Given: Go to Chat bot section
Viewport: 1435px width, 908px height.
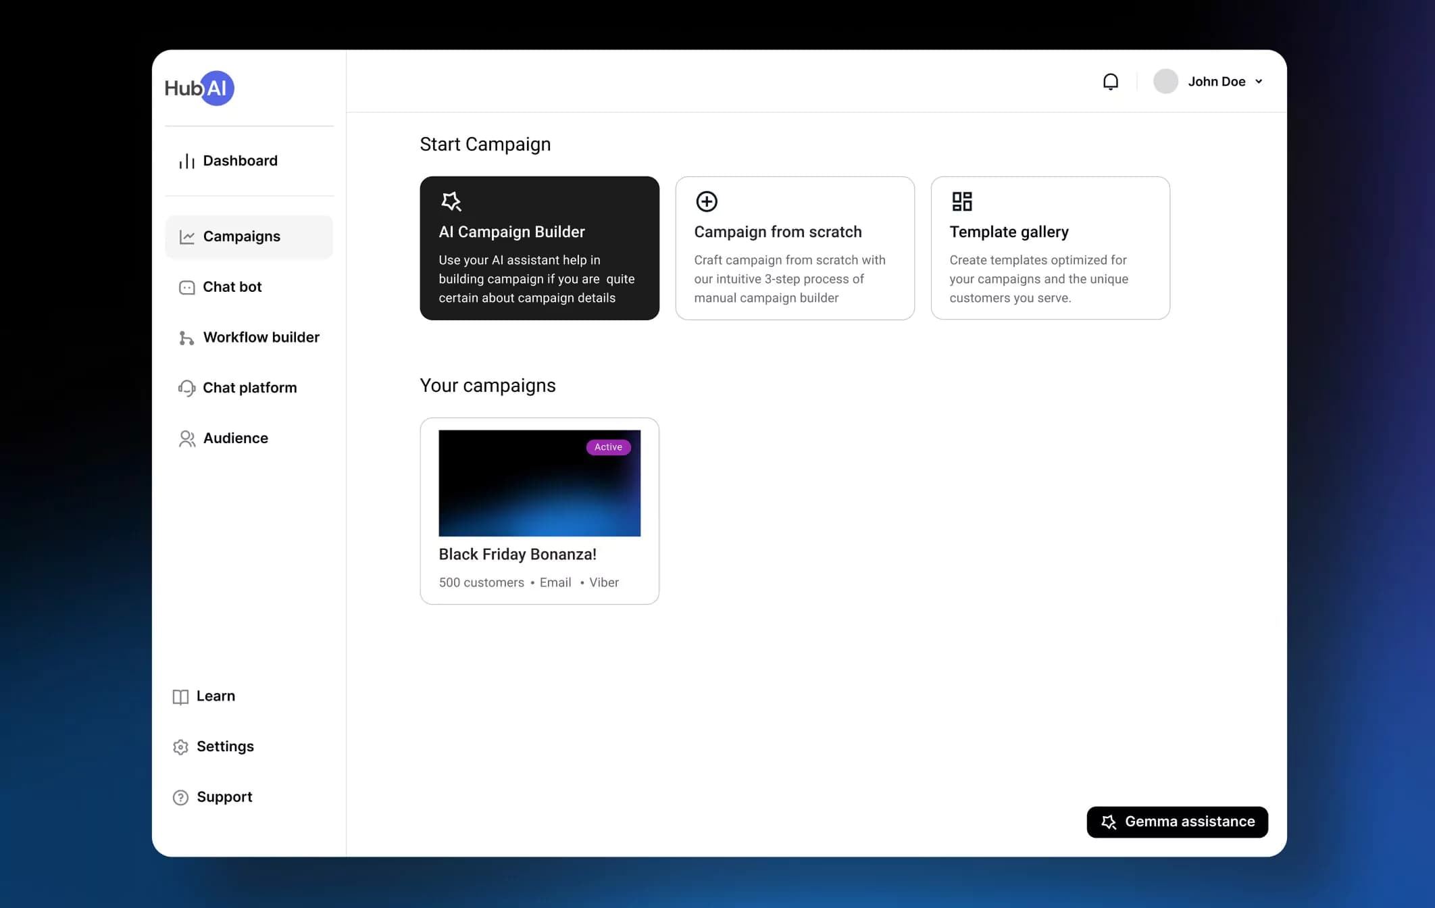Looking at the screenshot, I should [249, 287].
